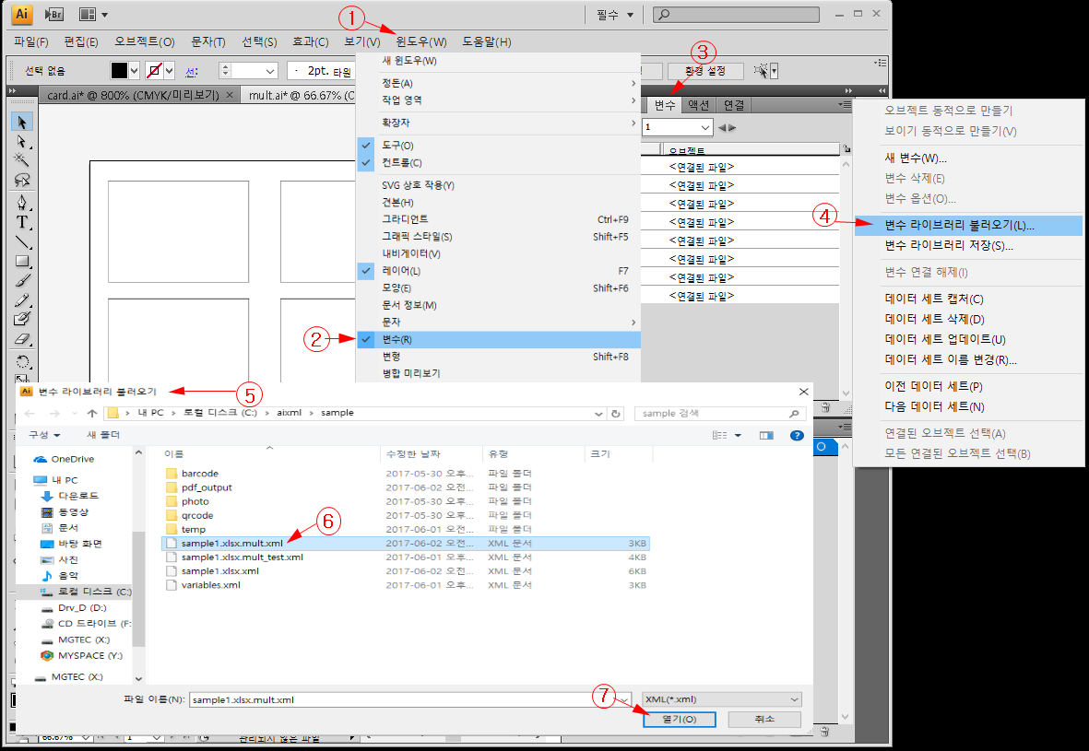Toggle 레이어(L) panel visibility in menu
Image resolution: width=1089 pixels, height=751 pixels.
pos(402,271)
